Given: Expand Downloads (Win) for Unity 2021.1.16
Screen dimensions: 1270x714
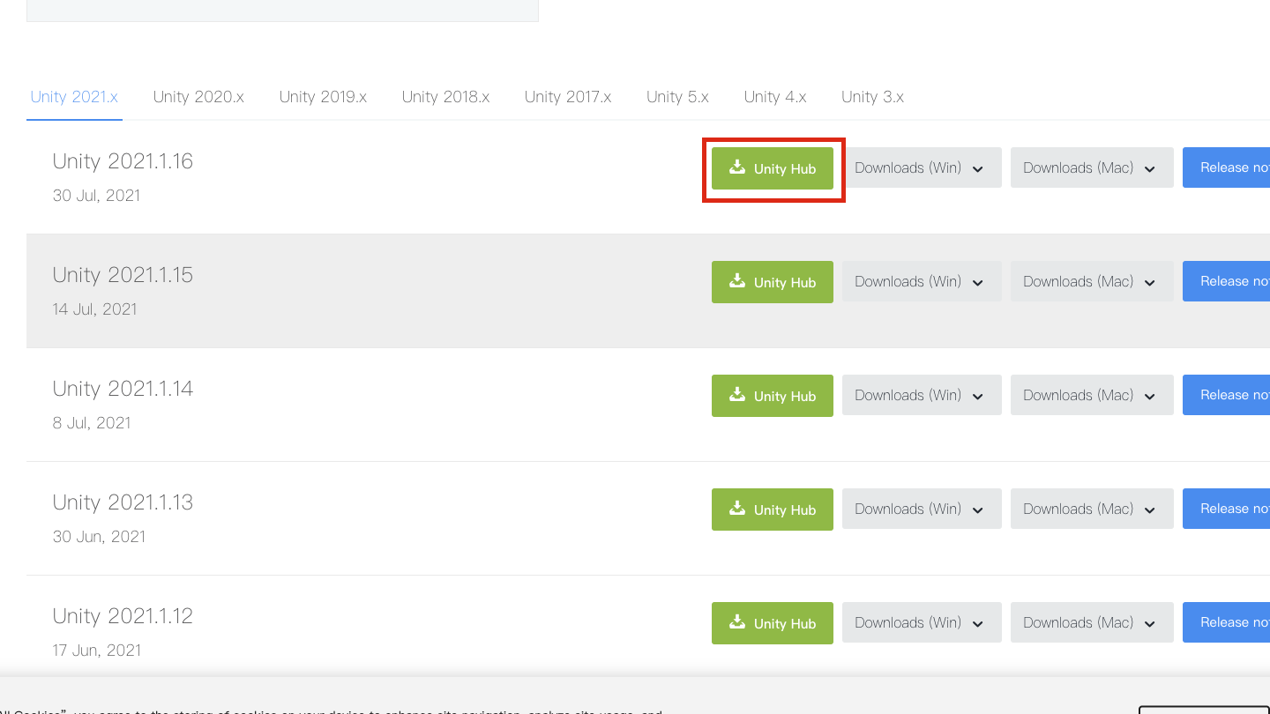Looking at the screenshot, I should click(x=922, y=167).
